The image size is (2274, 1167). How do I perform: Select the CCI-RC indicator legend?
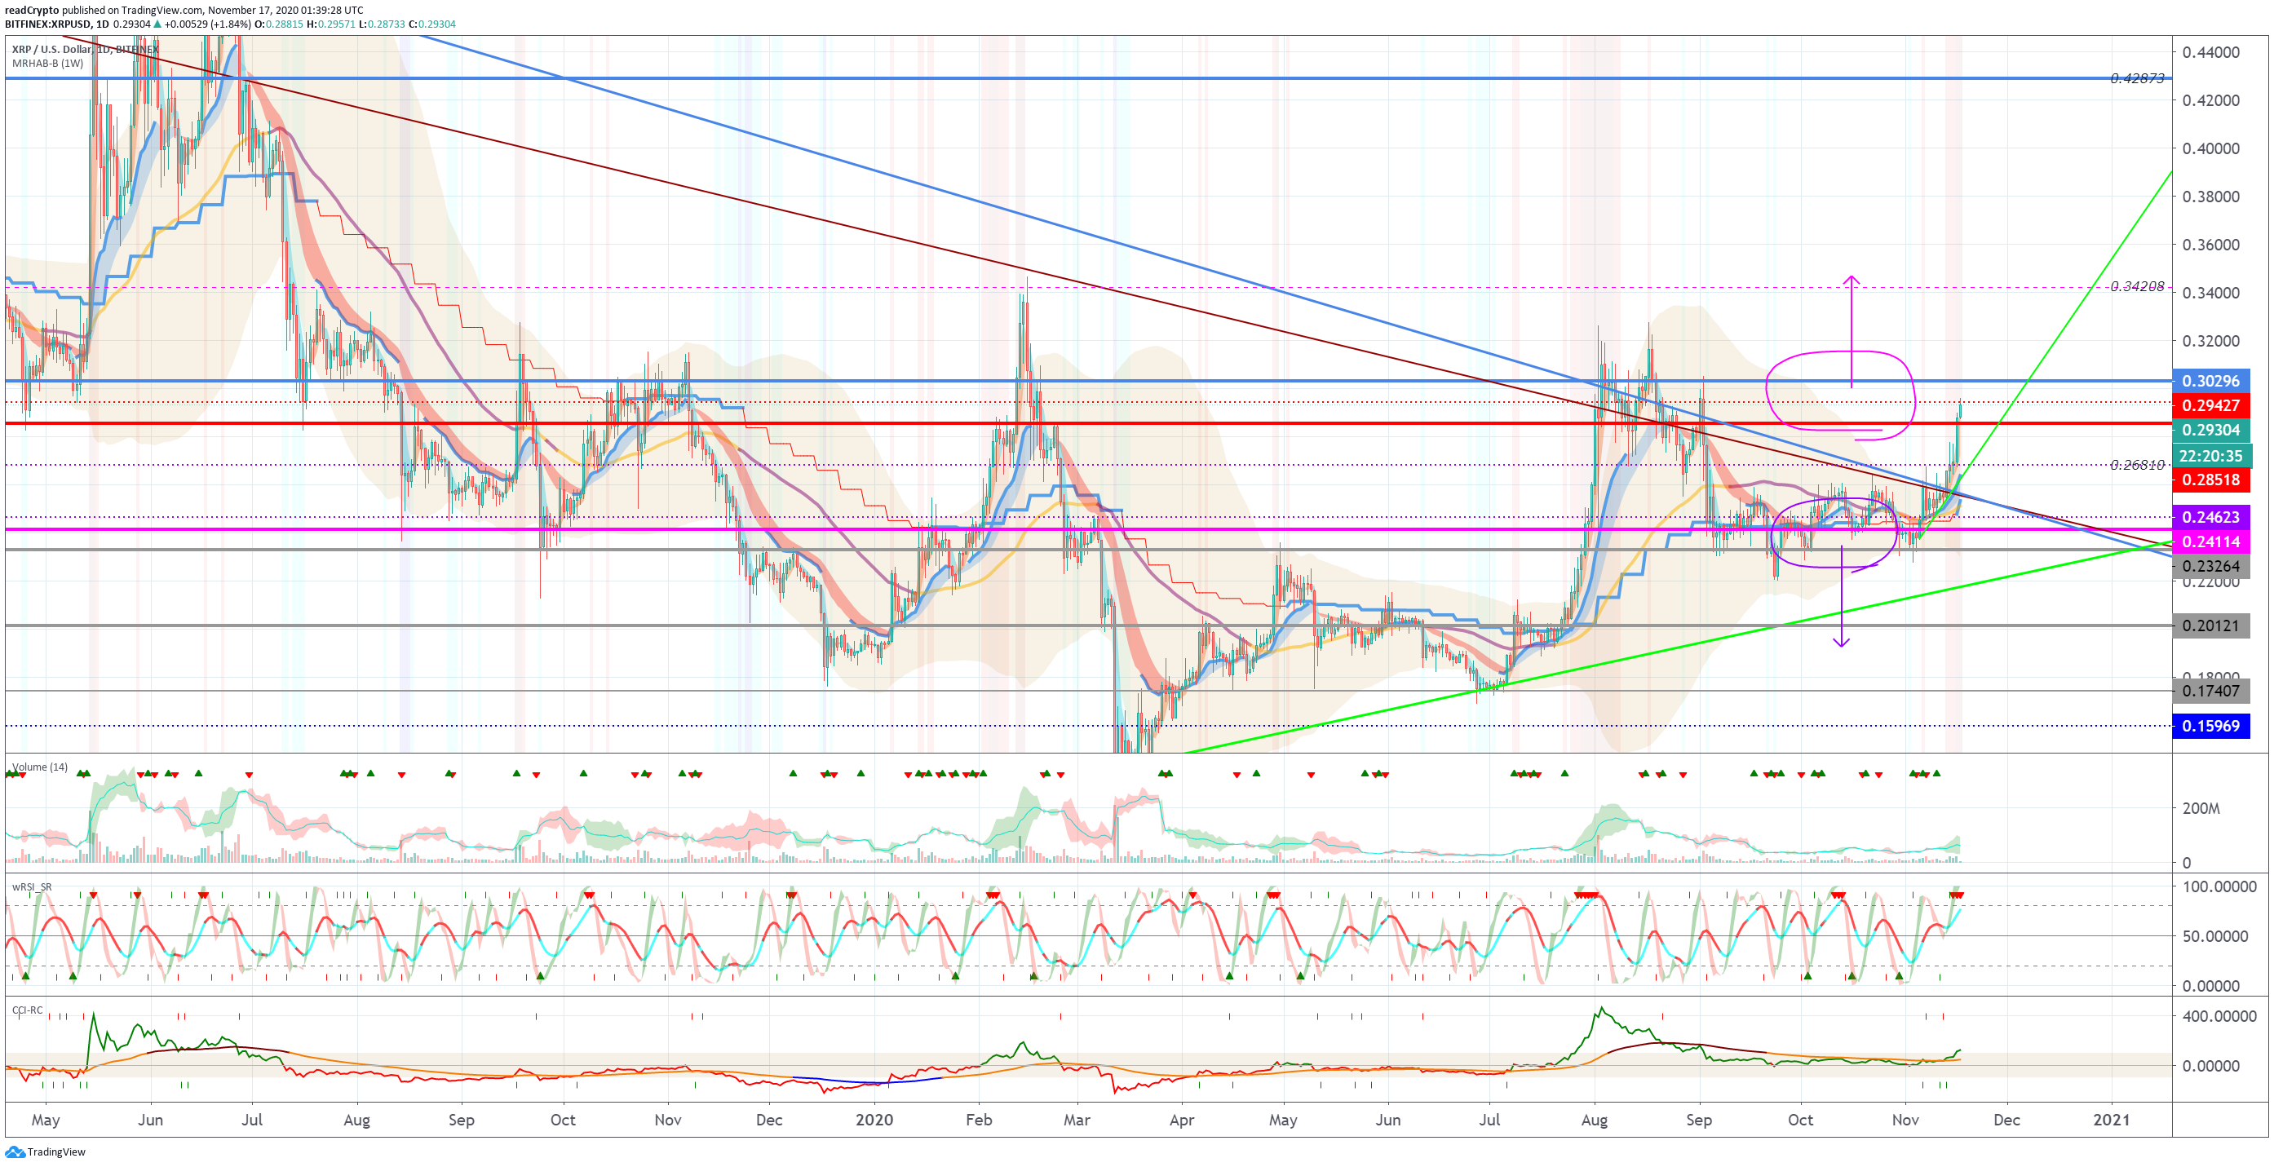[x=28, y=1010]
